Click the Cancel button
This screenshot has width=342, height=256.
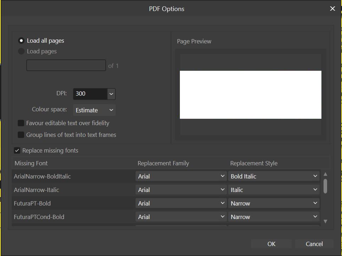point(314,244)
